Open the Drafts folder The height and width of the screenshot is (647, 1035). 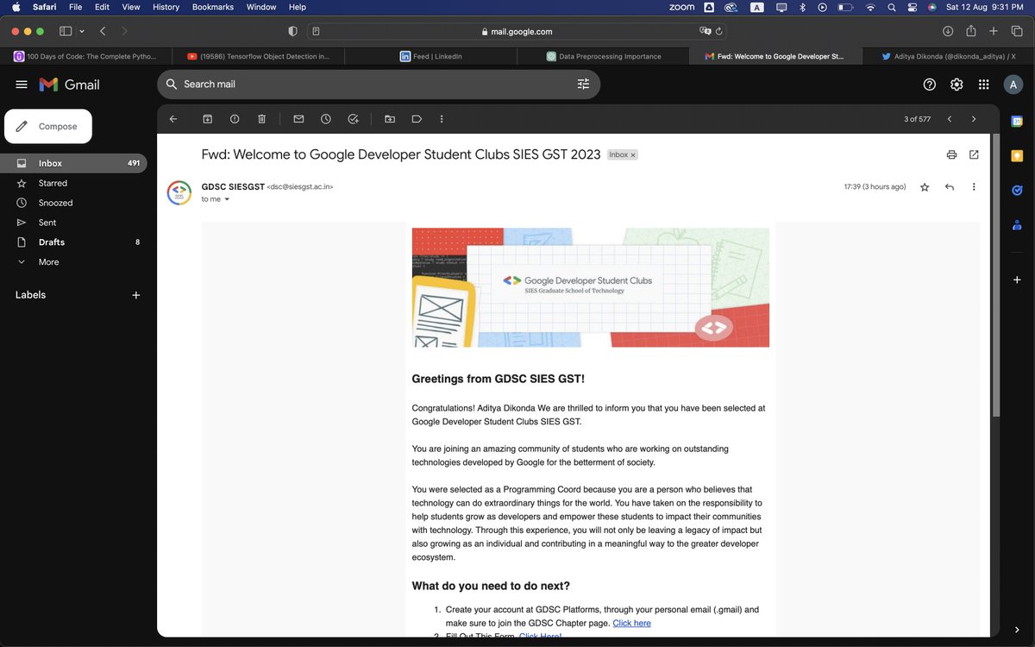[x=73, y=242]
